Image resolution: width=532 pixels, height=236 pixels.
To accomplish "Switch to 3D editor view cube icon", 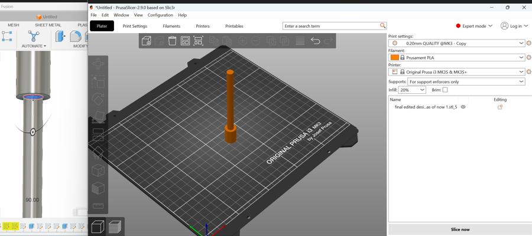I will [98, 227].
